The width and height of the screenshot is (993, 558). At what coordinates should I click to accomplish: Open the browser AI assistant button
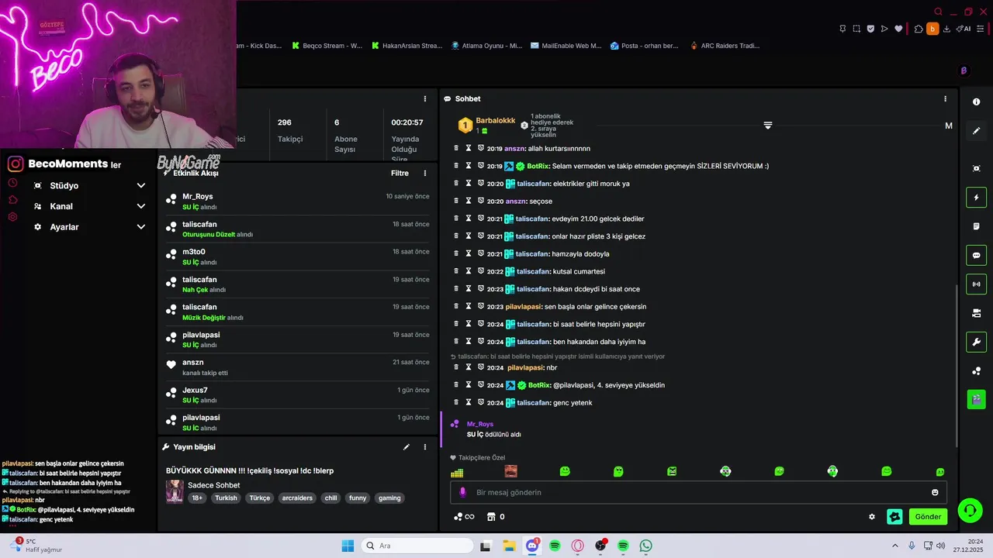964,29
